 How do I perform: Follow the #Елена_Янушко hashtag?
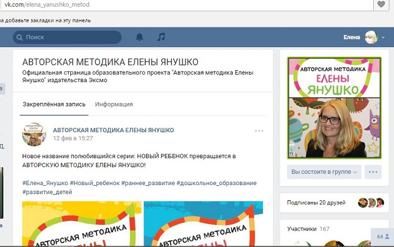click(45, 183)
